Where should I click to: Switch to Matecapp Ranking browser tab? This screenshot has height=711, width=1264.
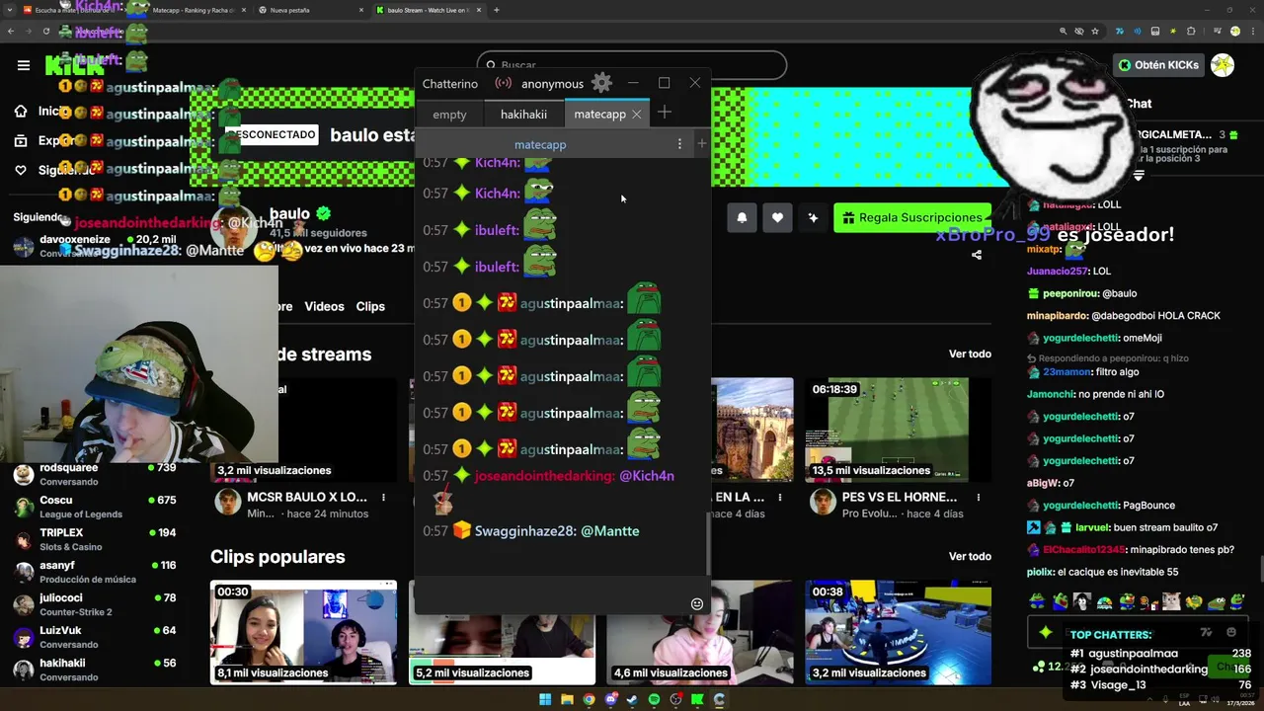click(x=189, y=10)
